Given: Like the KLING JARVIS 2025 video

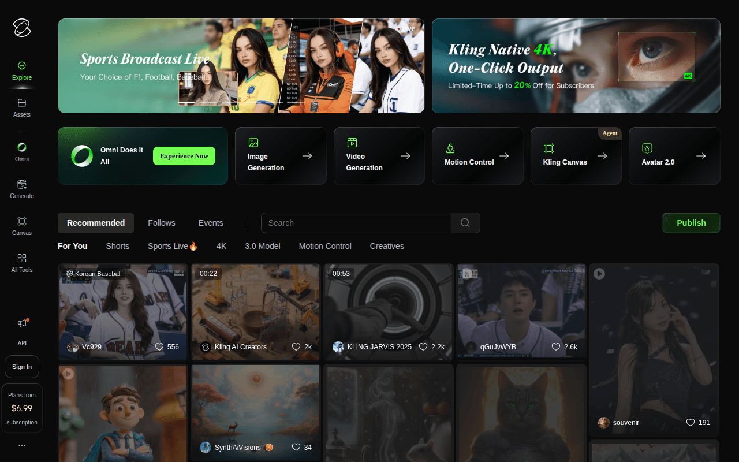Looking at the screenshot, I should [423, 347].
